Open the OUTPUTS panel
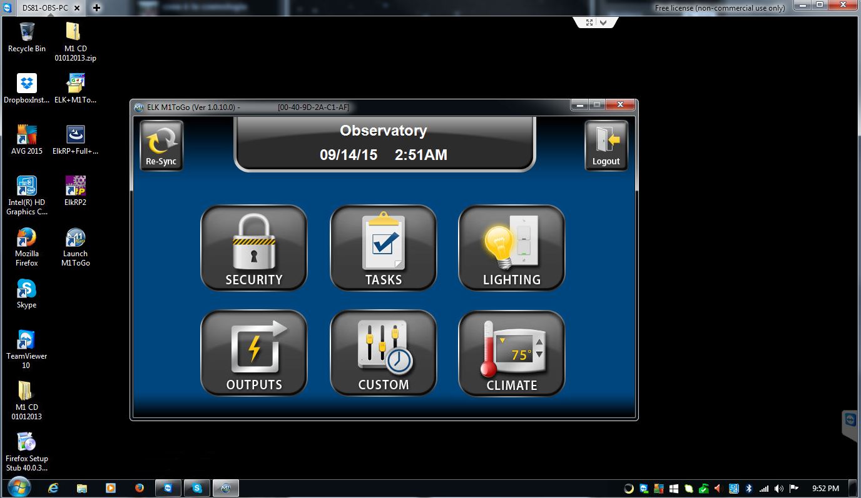Image resolution: width=861 pixels, height=498 pixels. [x=253, y=353]
